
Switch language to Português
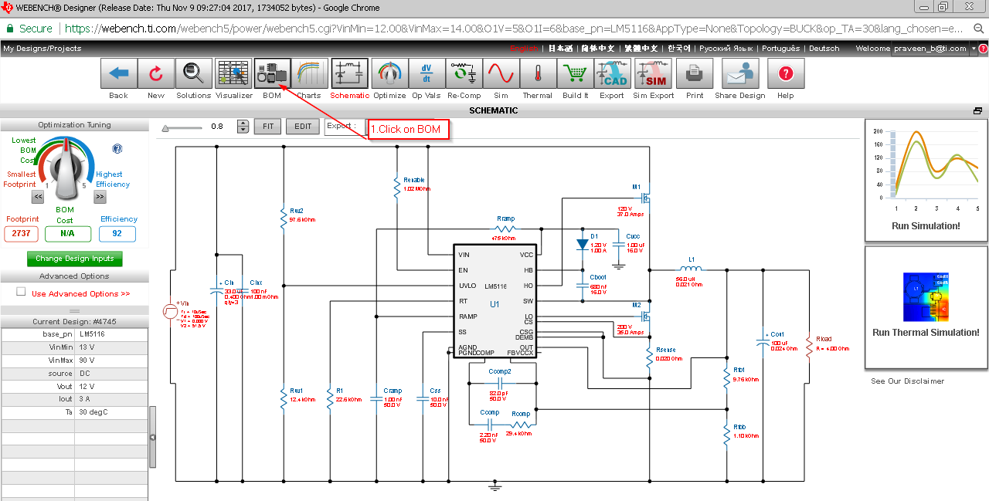tap(781, 49)
